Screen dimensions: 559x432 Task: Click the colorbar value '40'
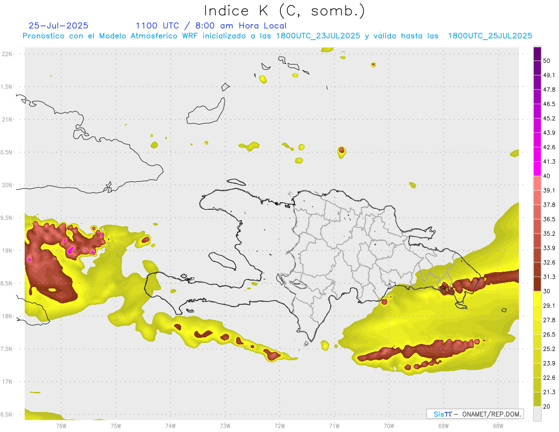tap(547, 176)
